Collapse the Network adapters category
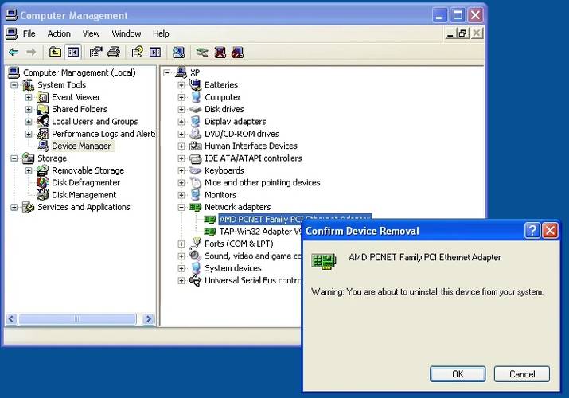The image size is (569, 398). point(181,207)
